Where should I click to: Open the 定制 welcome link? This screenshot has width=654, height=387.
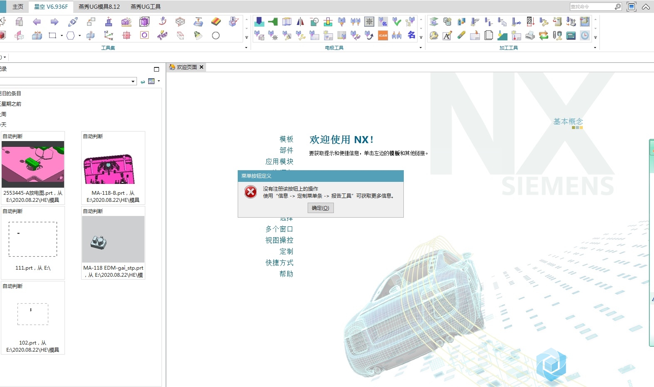point(286,251)
